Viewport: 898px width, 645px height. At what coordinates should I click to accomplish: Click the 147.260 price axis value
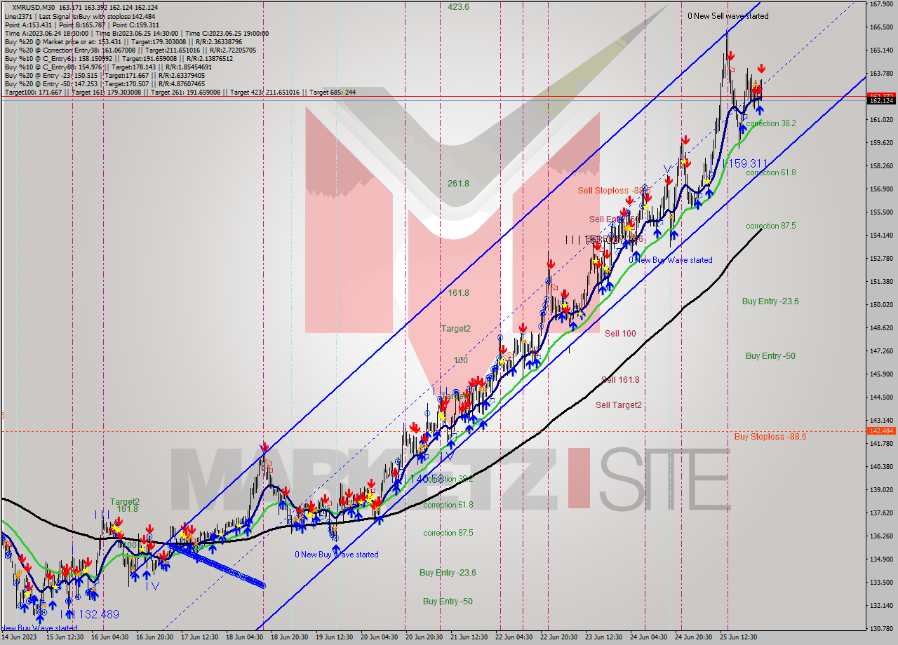pos(881,351)
